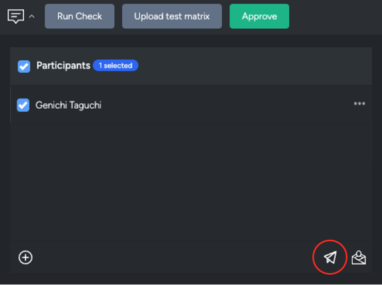The width and height of the screenshot is (382, 285).
Task: Click the Participants header label
Action: pos(63,65)
